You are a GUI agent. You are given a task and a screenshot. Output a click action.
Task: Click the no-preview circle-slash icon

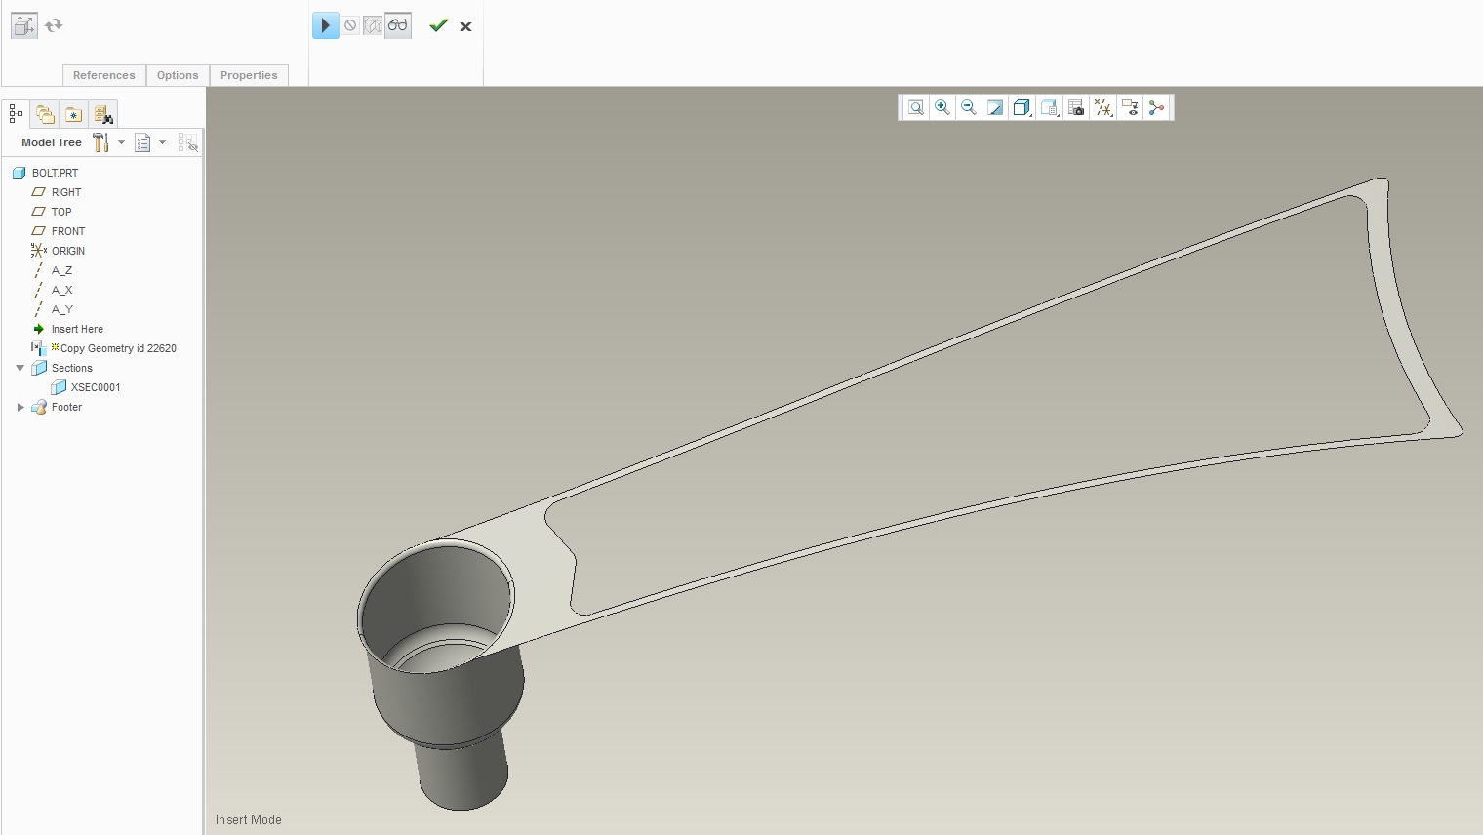350,25
